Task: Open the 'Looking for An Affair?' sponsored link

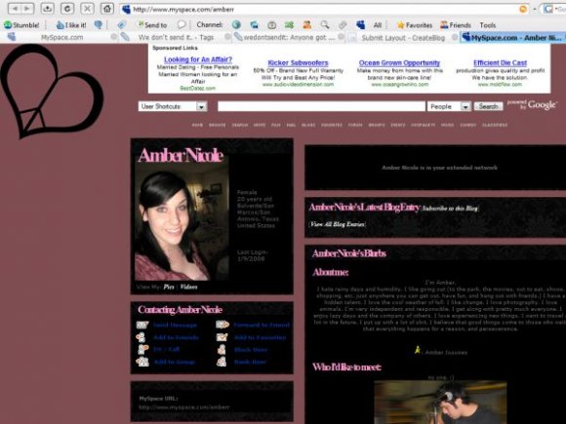Action: click(x=198, y=59)
